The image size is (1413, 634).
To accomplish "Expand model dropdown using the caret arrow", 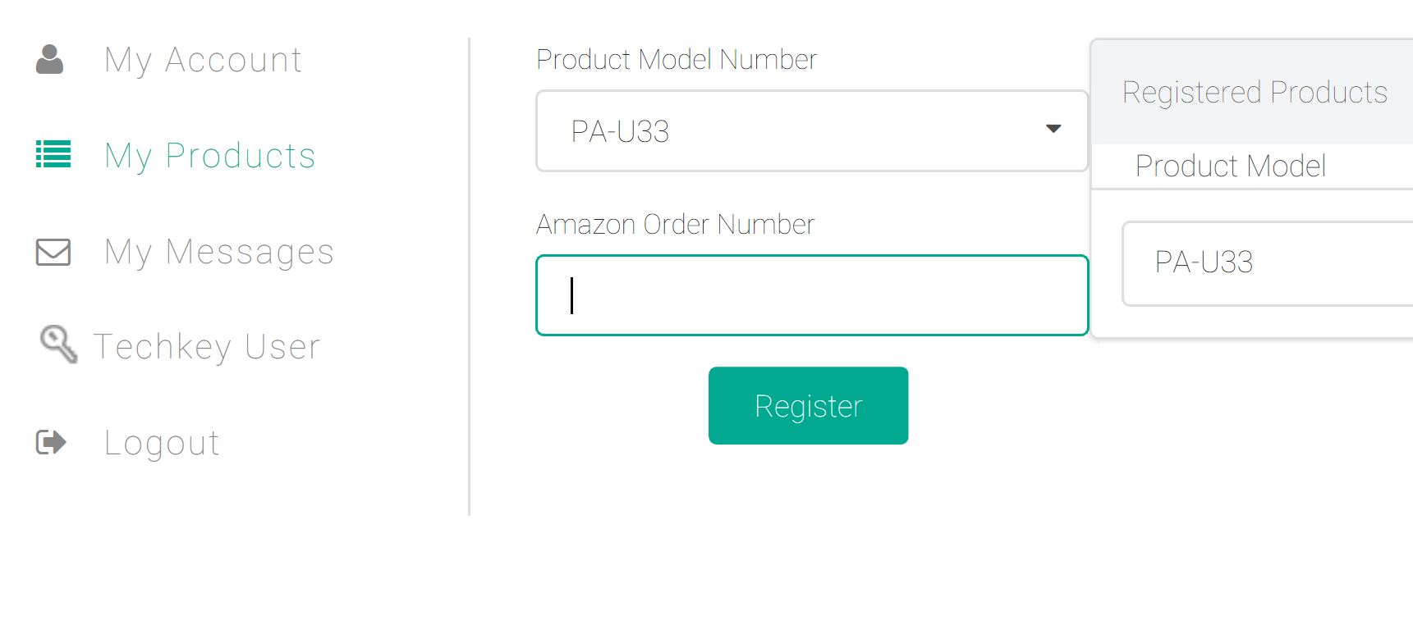I will (1053, 129).
